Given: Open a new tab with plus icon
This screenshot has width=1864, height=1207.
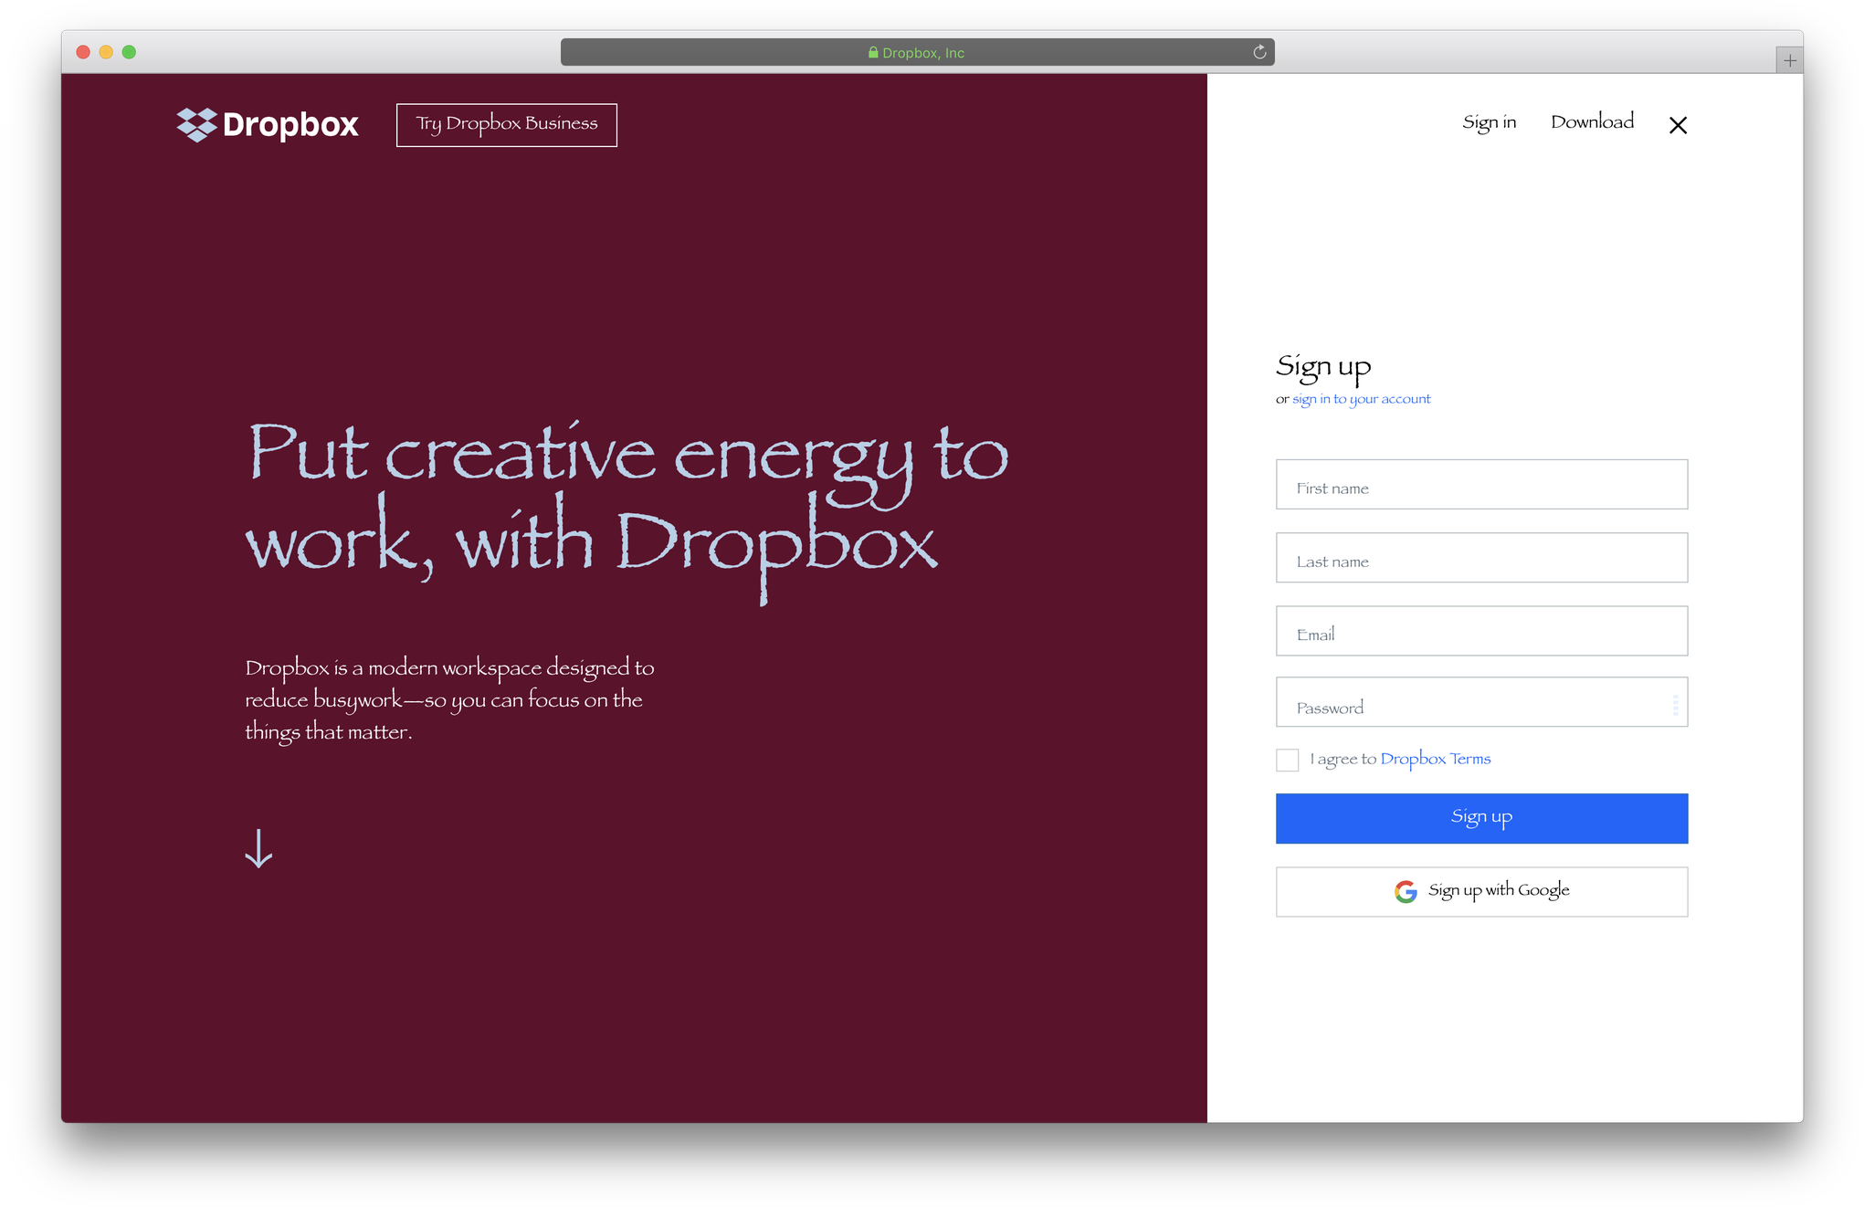Looking at the screenshot, I should click(x=1789, y=60).
